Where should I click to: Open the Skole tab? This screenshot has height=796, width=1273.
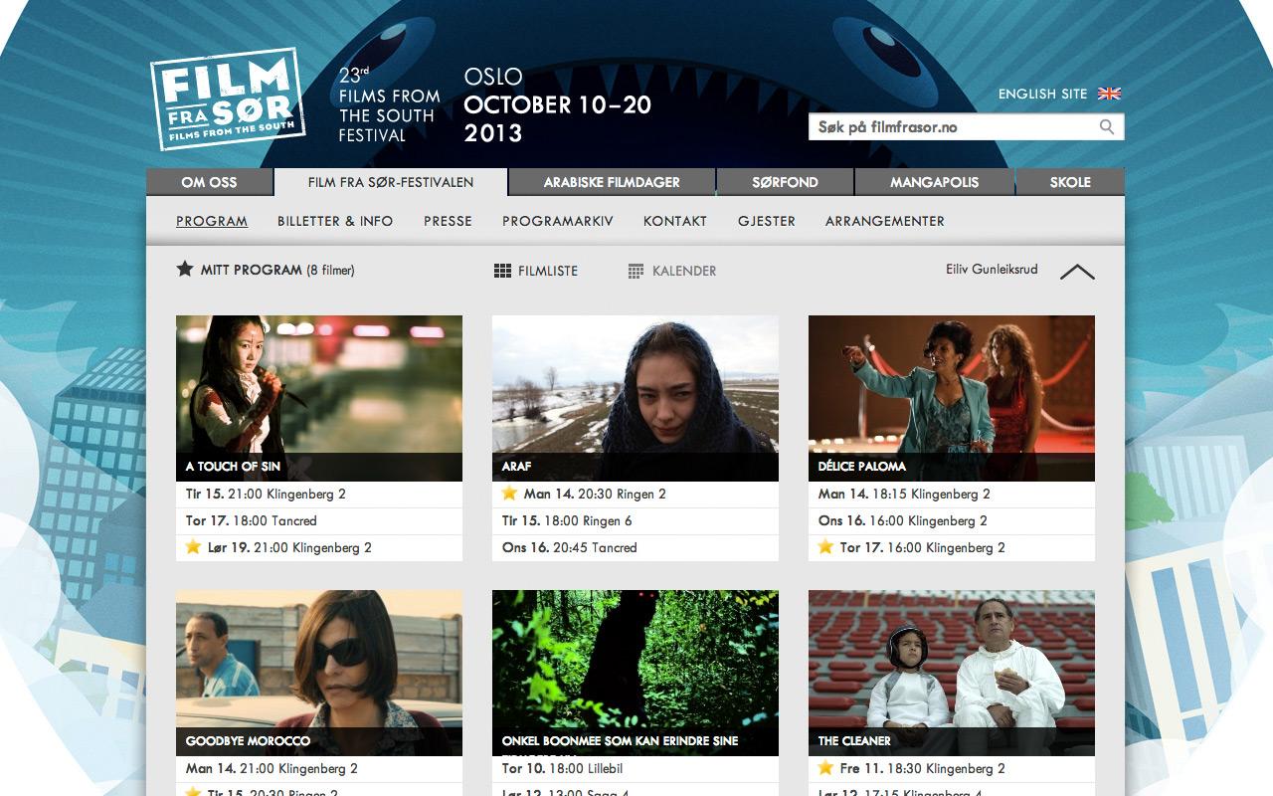click(1070, 182)
